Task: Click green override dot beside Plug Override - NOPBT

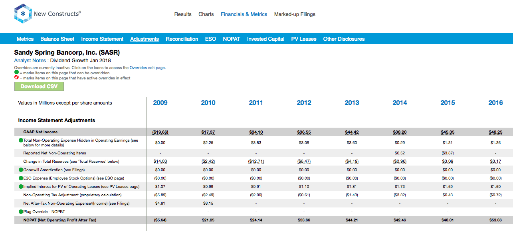Action: [21, 212]
